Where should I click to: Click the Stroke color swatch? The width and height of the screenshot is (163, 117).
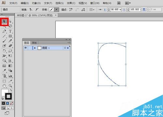coord(8,96)
